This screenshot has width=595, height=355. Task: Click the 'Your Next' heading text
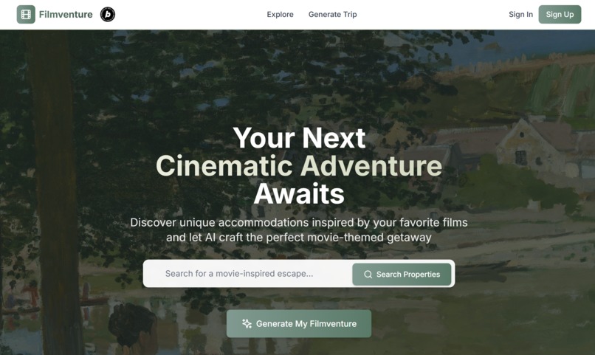pos(299,138)
